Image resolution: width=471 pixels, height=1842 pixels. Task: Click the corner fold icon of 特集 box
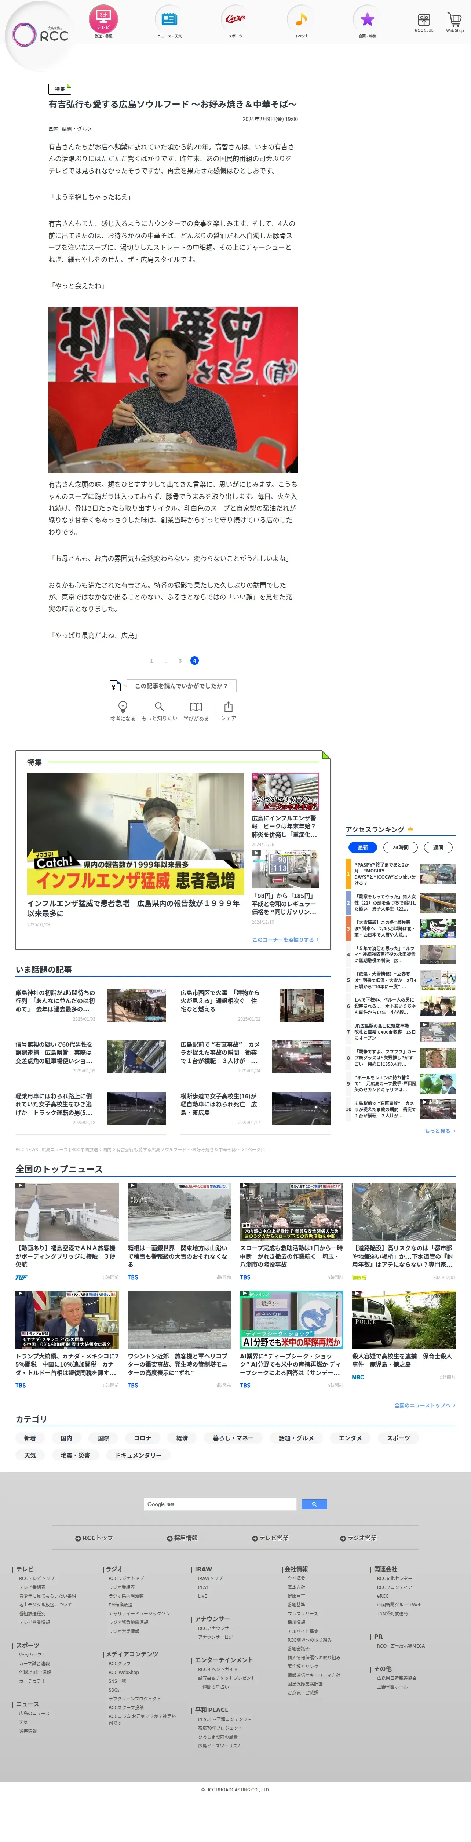[x=326, y=754]
